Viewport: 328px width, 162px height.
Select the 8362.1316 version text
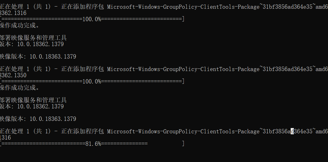pyautogui.click(x=13, y=13)
